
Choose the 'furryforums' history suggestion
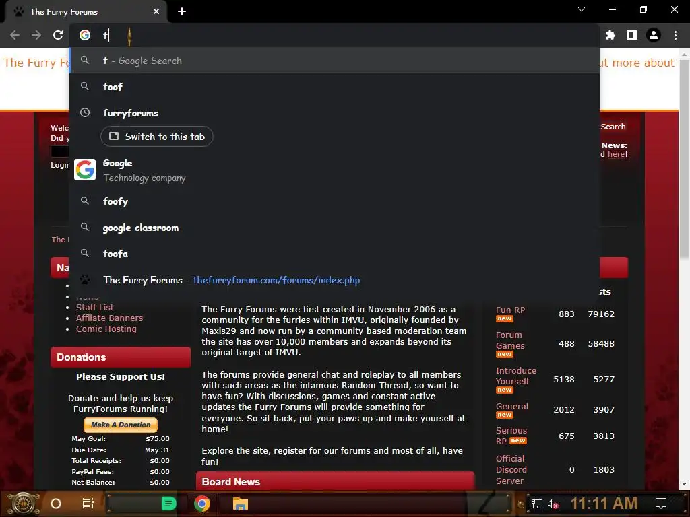334,113
